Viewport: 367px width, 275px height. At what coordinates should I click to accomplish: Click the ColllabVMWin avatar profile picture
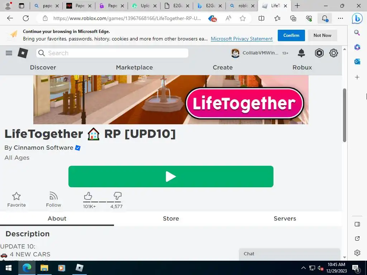[x=235, y=53]
